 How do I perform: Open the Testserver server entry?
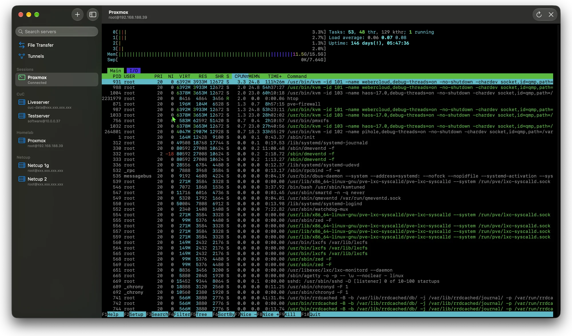tap(57, 118)
